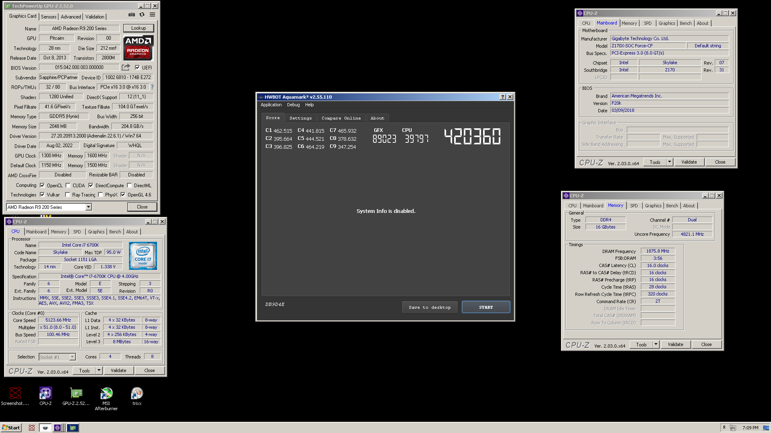Click the GPU-Z refresh icon
Viewport: 771px width, 433px height.
142,15
